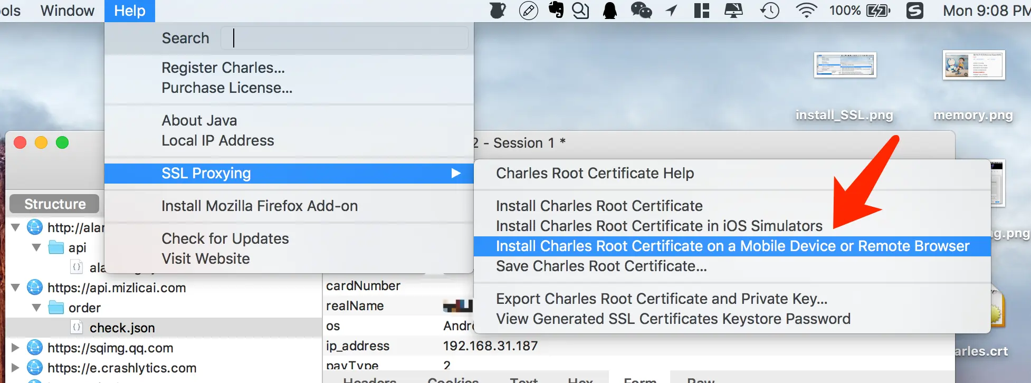Click the ip_address form field name
The image size is (1031, 383).
pos(358,346)
